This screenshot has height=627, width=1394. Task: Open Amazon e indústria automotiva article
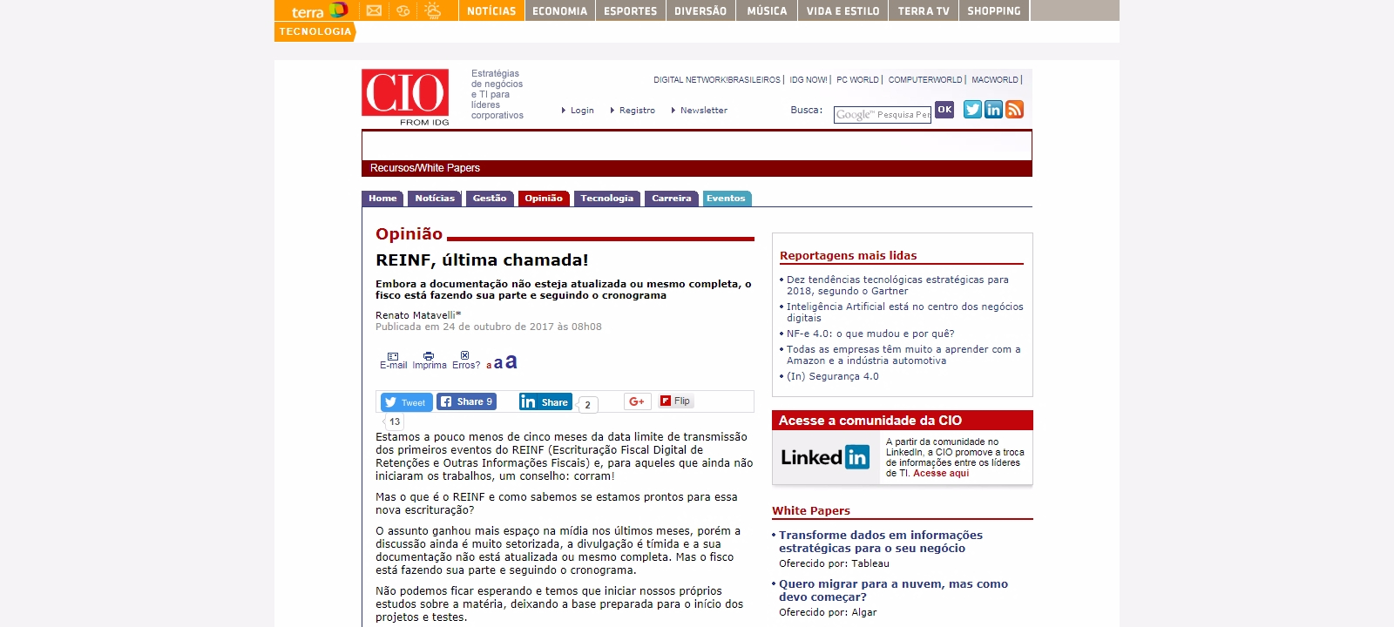point(903,355)
